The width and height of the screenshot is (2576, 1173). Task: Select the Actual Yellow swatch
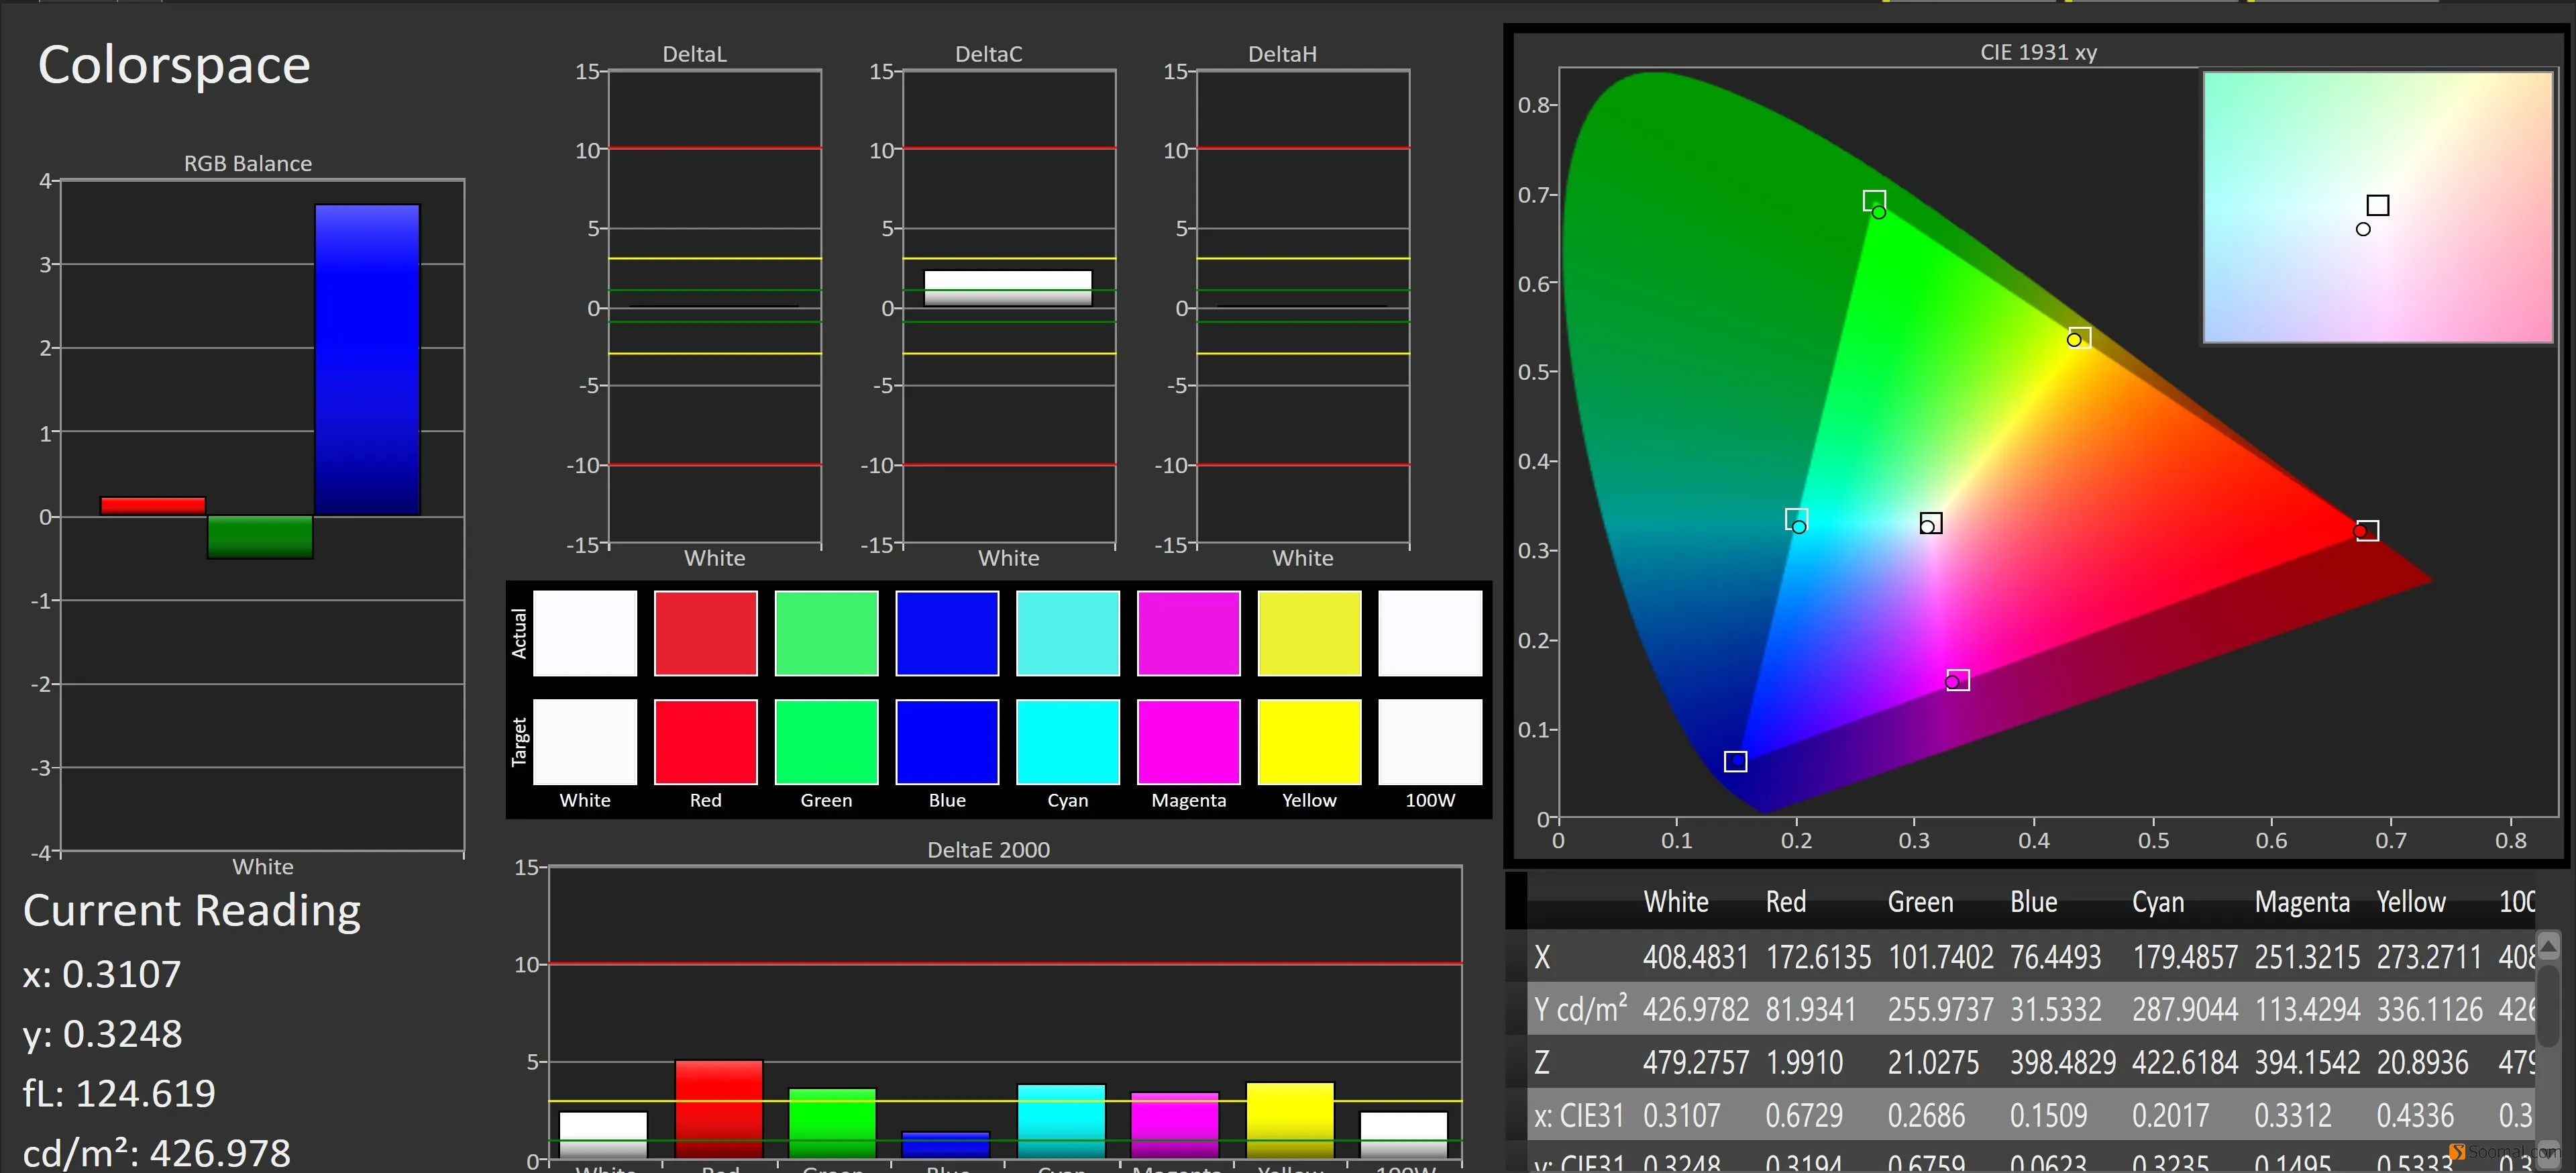(1310, 633)
